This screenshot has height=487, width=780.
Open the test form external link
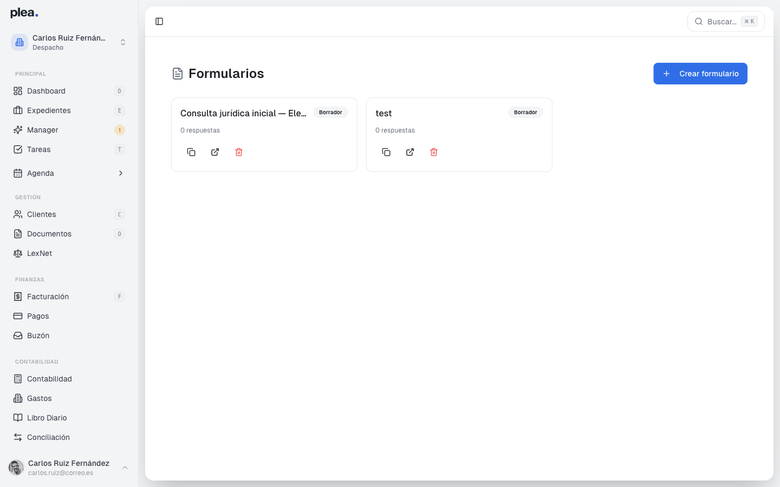pos(410,152)
